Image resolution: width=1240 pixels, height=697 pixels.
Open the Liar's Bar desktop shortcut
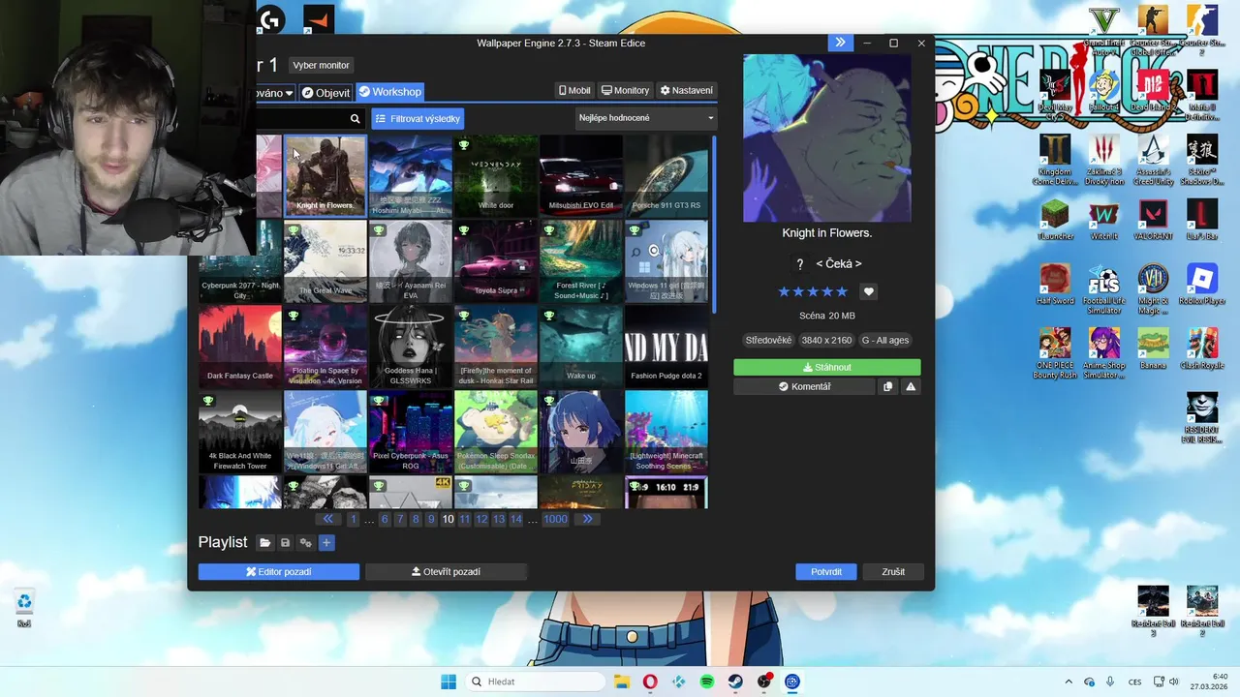click(x=1201, y=220)
